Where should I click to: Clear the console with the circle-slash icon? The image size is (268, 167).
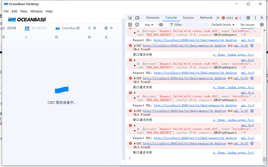(x=137, y=24)
